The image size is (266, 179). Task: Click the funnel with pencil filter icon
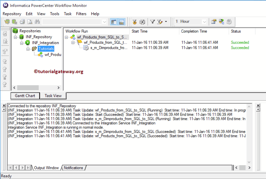(160, 22)
